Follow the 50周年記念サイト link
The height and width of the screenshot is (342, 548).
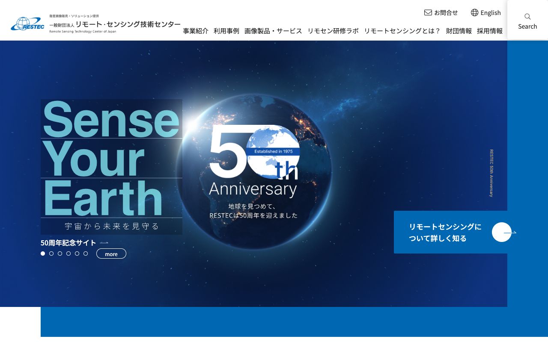[68, 242]
